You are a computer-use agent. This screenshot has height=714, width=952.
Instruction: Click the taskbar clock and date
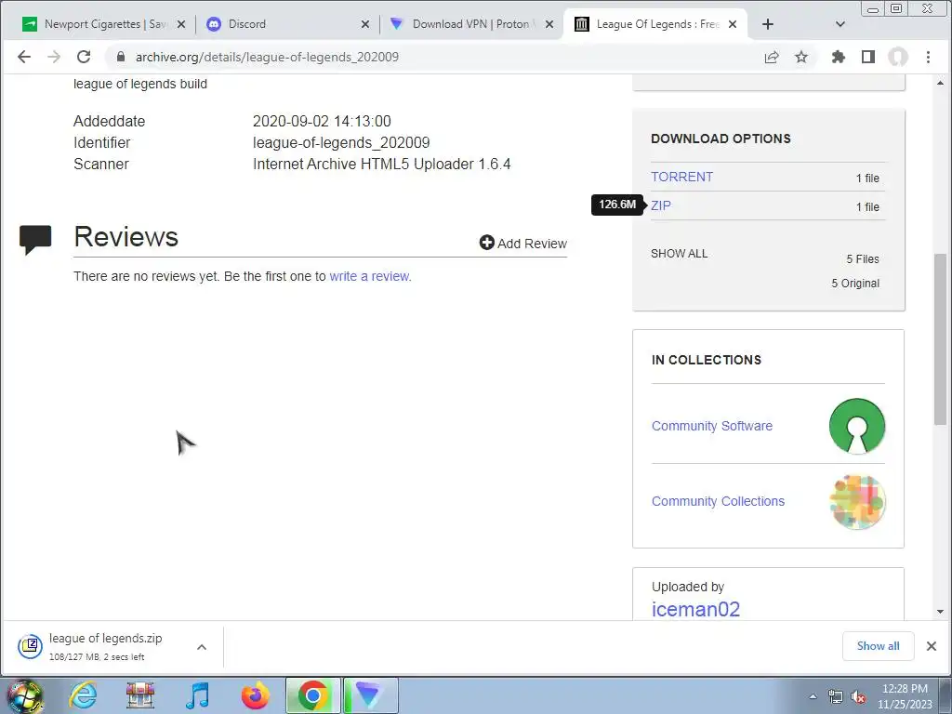905,696
